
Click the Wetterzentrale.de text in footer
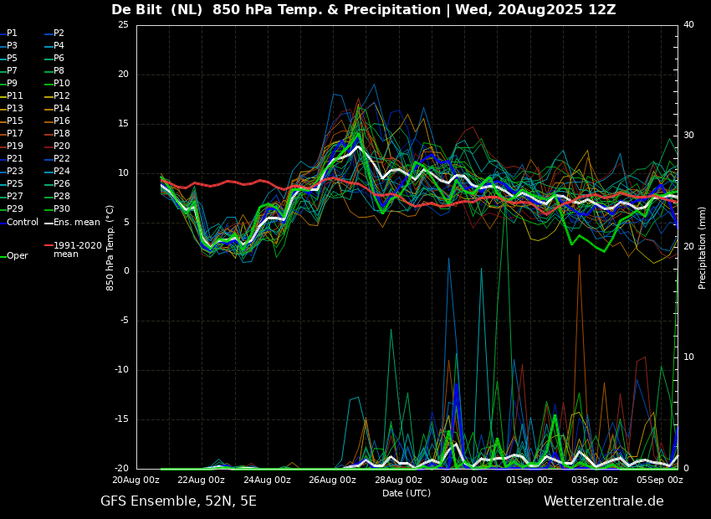[x=603, y=501]
